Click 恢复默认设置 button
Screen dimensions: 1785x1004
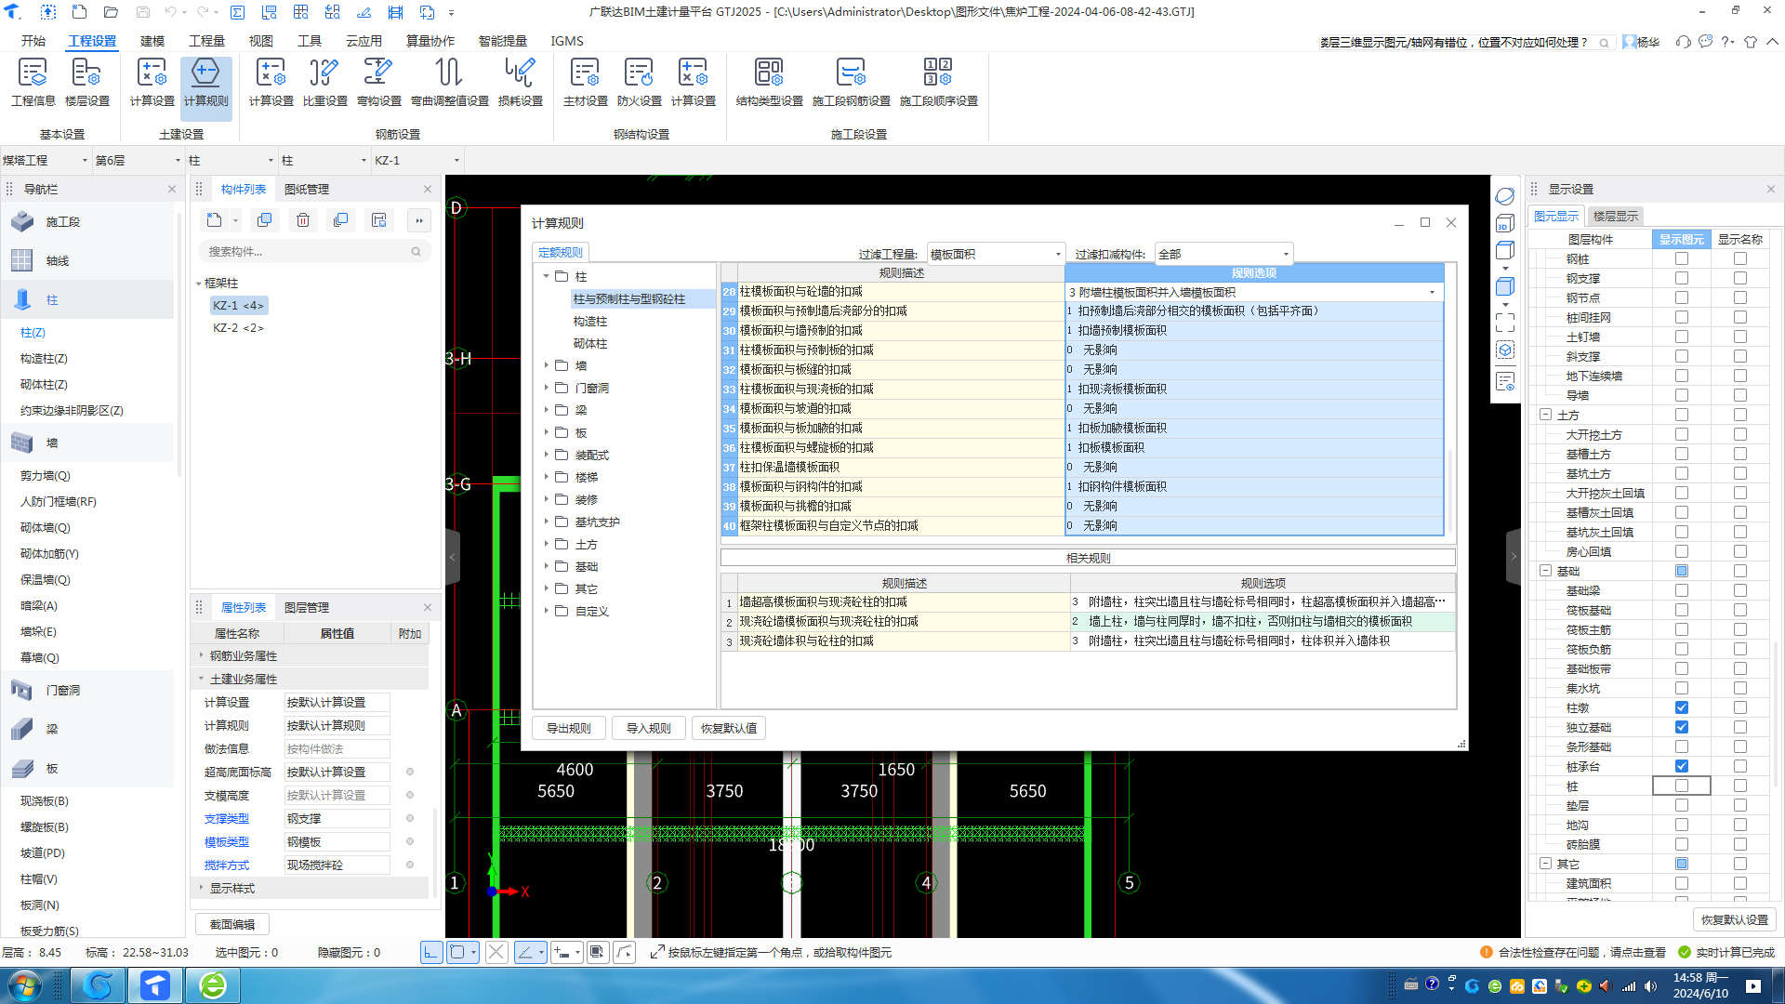click(1735, 920)
